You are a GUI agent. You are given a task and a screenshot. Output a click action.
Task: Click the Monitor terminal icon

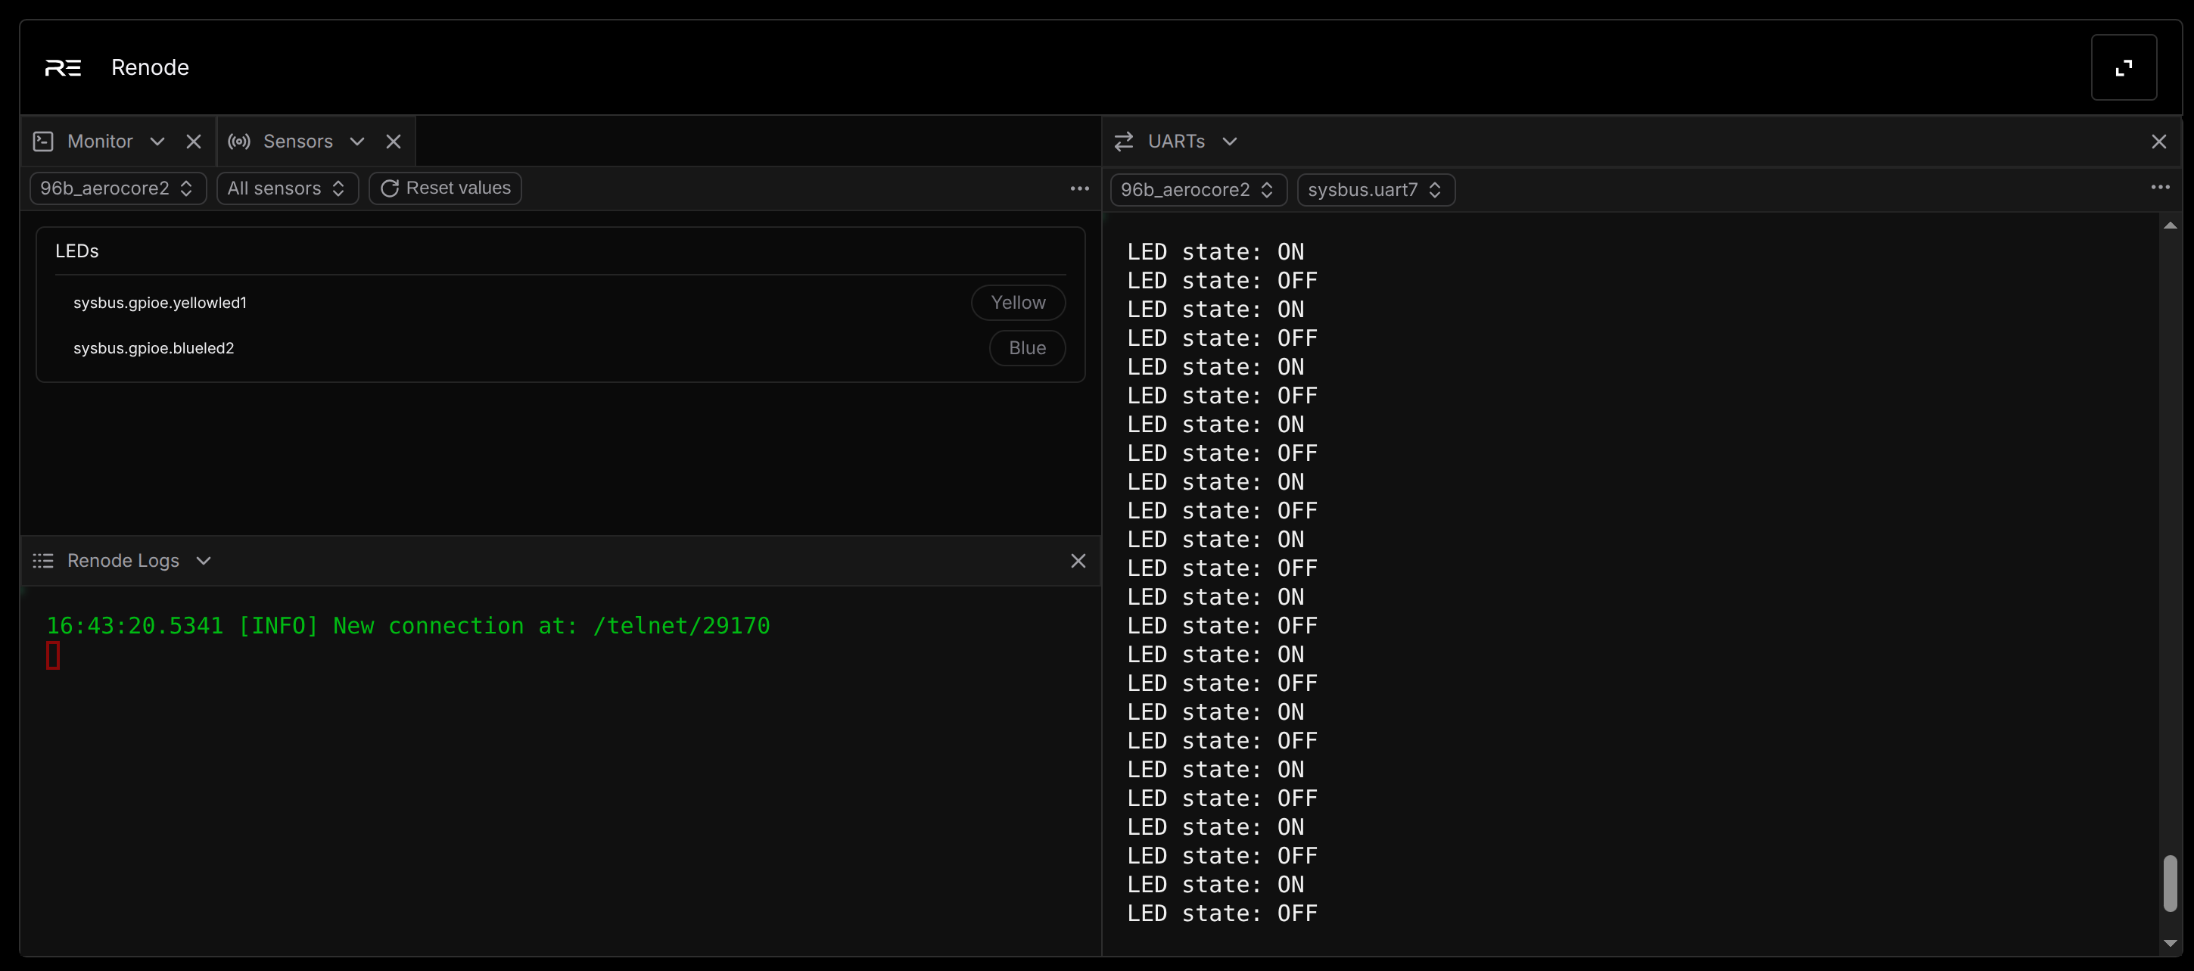tap(42, 142)
